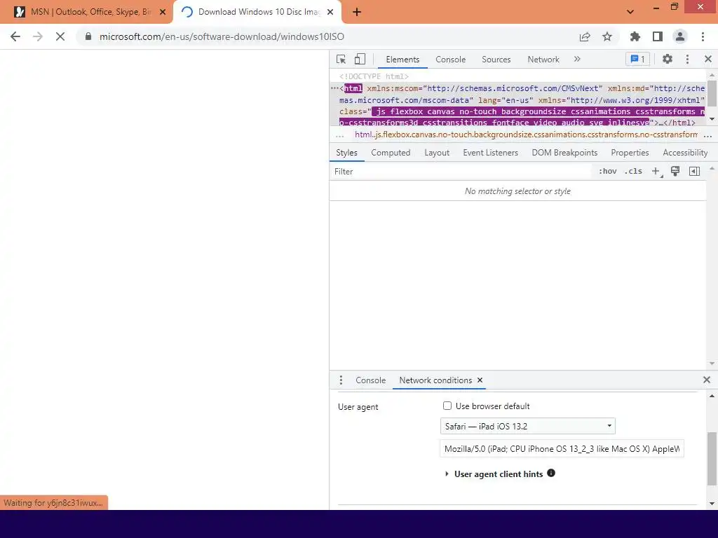Activate the inspect element picker icon
This screenshot has height=538, width=718.
[x=341, y=59]
